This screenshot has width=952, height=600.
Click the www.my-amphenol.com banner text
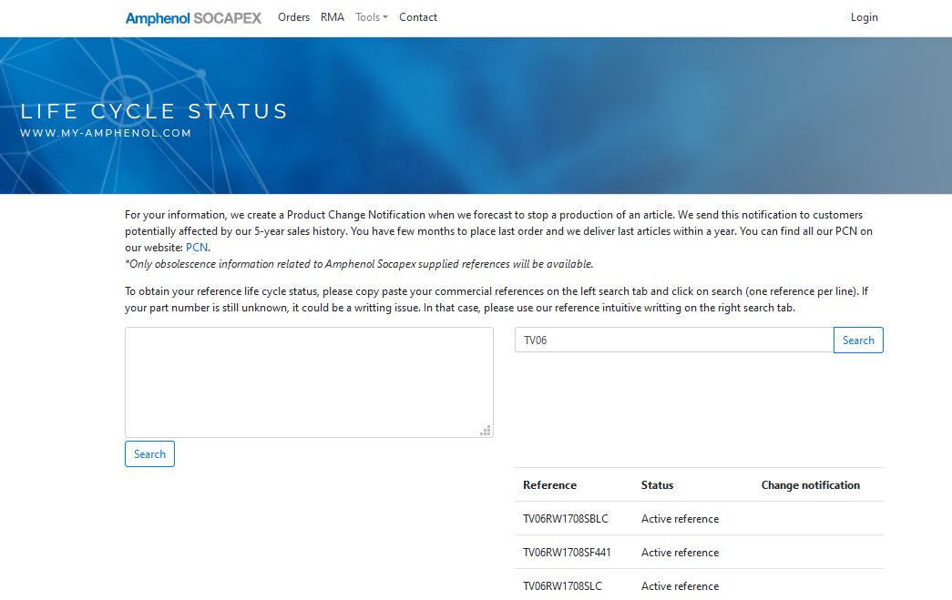point(106,133)
